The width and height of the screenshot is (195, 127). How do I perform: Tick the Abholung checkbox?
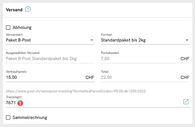8,27
